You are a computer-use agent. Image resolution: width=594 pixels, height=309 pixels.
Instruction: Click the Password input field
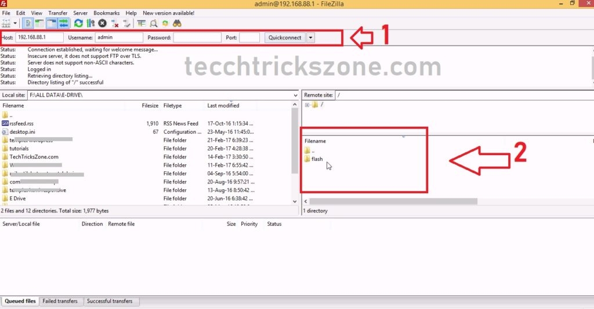coord(197,38)
